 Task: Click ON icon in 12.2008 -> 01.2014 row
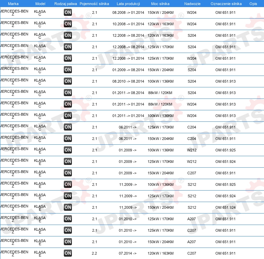click(68, 58)
